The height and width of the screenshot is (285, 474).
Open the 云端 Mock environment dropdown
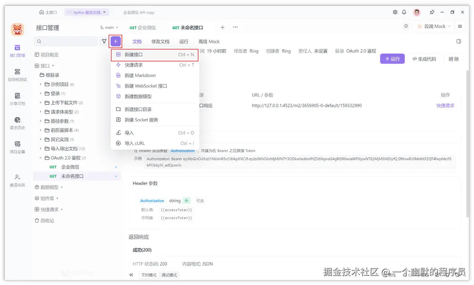pos(434,26)
